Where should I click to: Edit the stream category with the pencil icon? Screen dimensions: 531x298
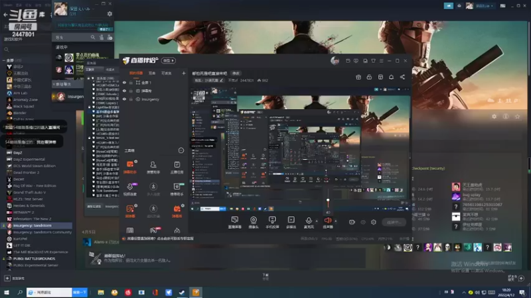[222, 80]
